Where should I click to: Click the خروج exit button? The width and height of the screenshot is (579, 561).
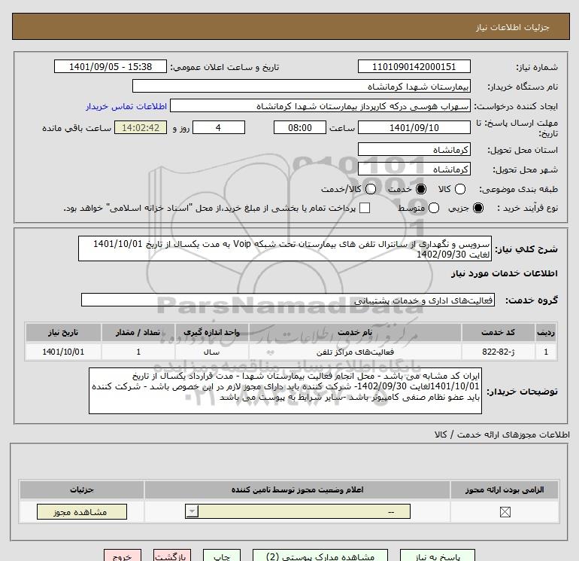pos(123,556)
